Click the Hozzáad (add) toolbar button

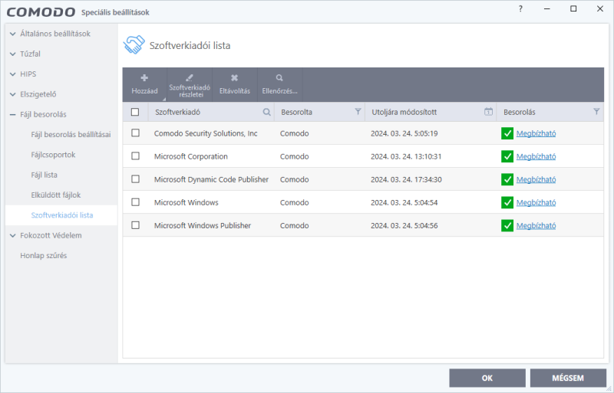tap(144, 84)
